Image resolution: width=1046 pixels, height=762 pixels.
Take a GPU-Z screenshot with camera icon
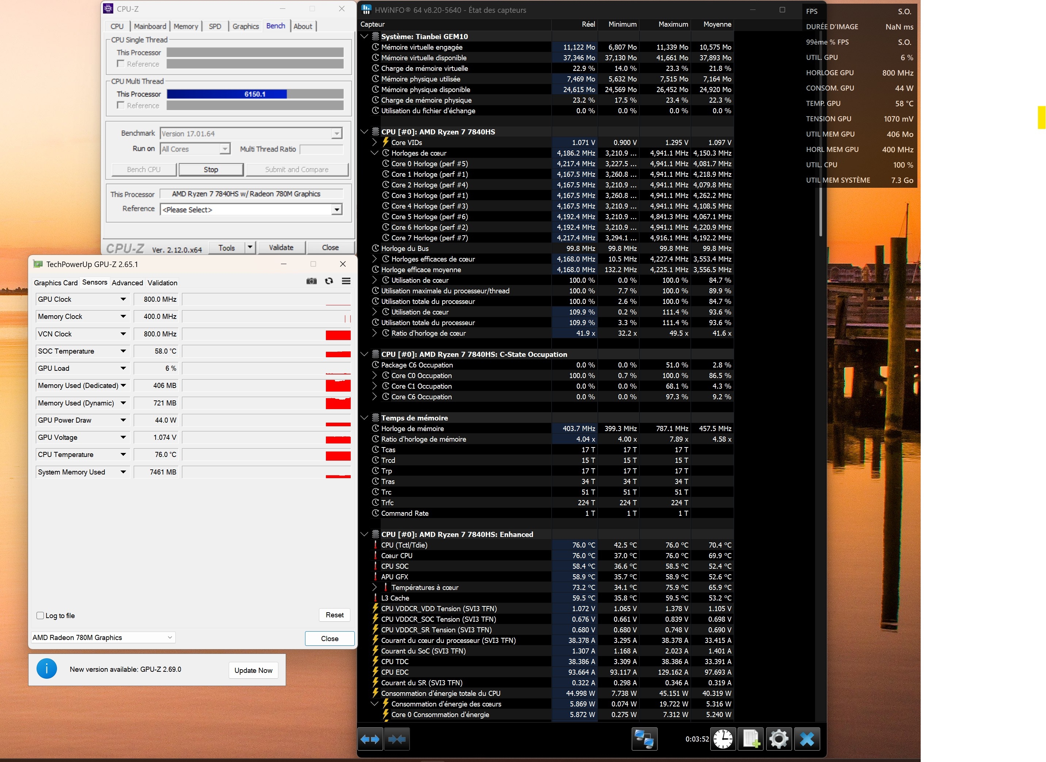311,281
